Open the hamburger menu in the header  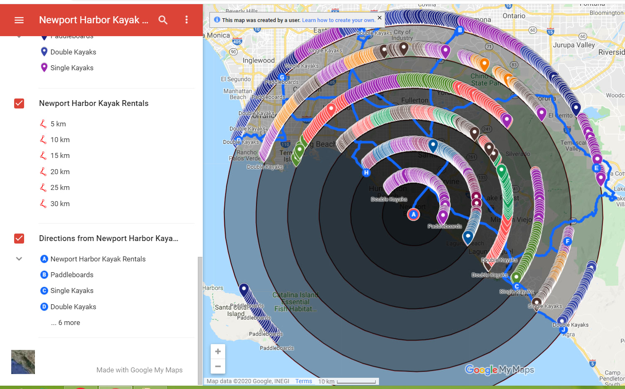(x=19, y=20)
